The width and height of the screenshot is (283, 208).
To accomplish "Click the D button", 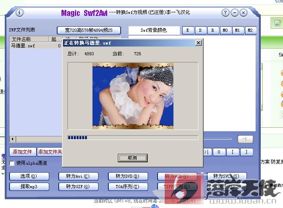I will coord(200,30).
